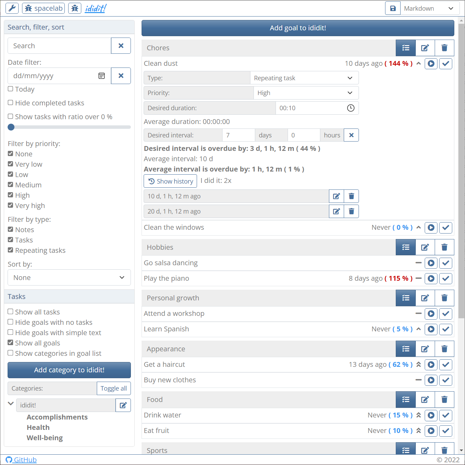Open the Type dropdown showing Repeating task

(304, 78)
